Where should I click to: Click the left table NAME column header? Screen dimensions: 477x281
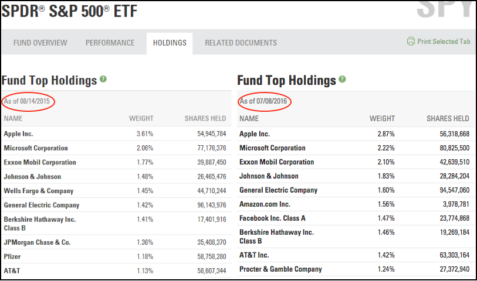point(13,119)
